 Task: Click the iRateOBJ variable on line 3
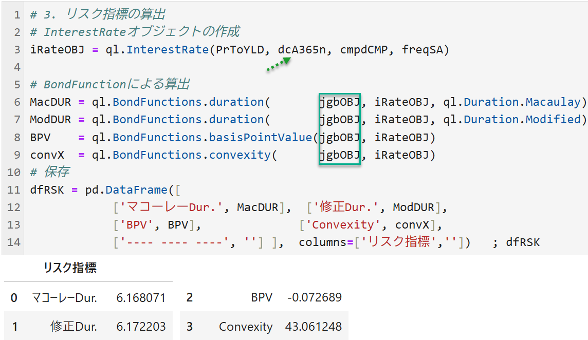click(x=58, y=49)
